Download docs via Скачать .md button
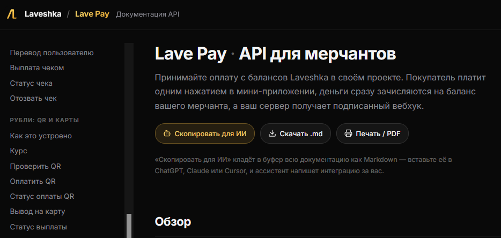 tap(296, 133)
